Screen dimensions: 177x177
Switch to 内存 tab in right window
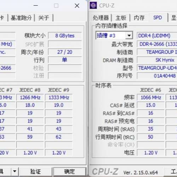point(139,18)
